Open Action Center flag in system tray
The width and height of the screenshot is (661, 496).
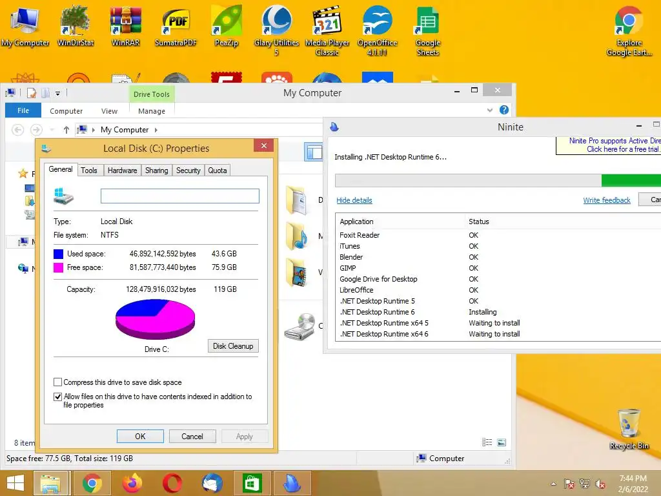[569, 484]
